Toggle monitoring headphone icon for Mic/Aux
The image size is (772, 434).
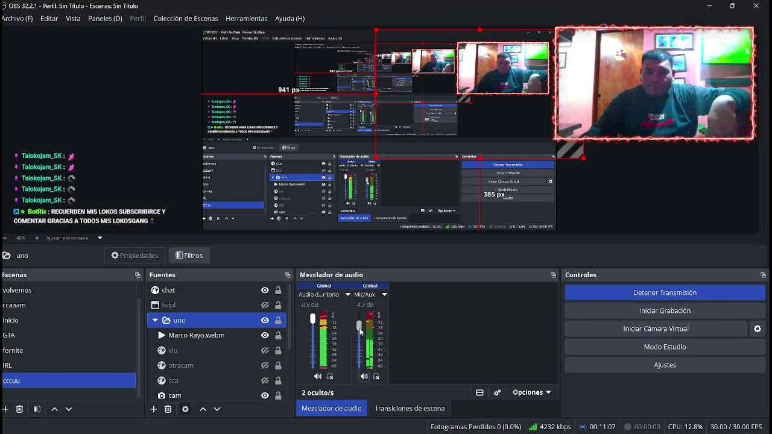pyautogui.click(x=376, y=376)
